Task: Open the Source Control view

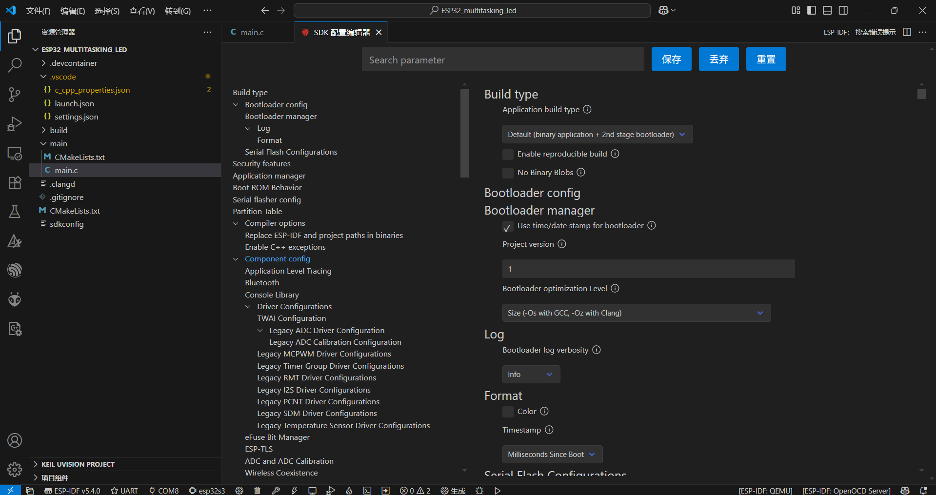Action: tap(15, 95)
